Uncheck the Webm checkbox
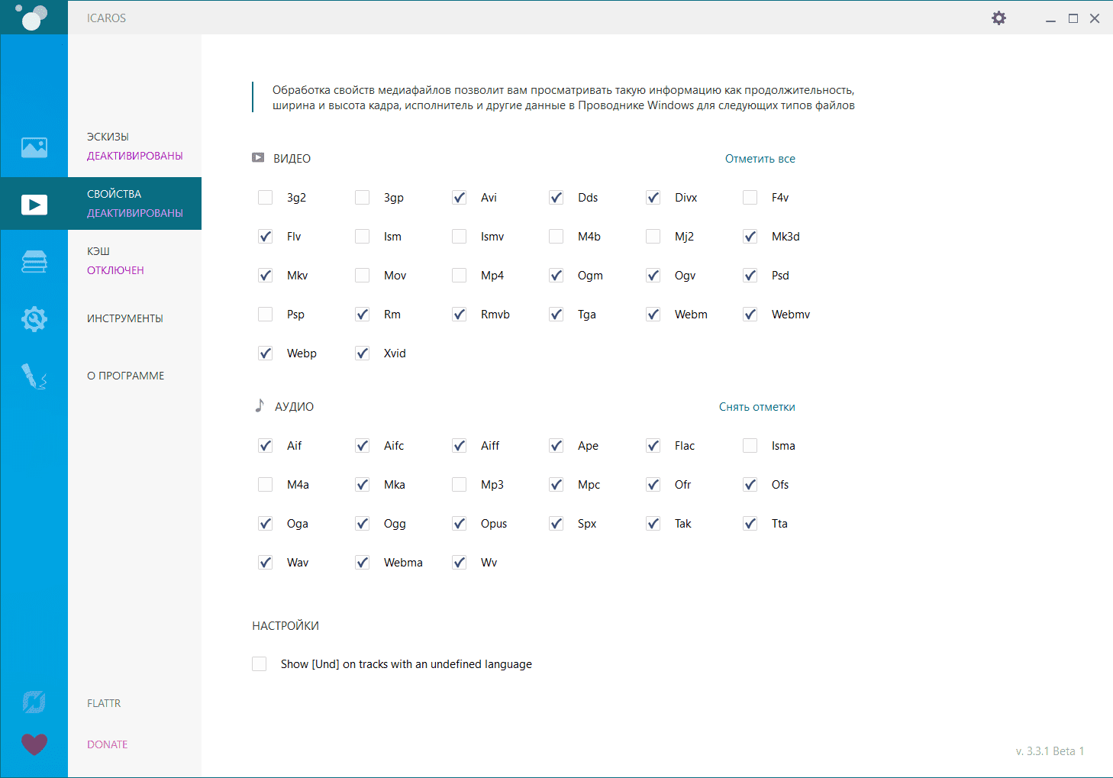Image resolution: width=1113 pixels, height=778 pixels. coord(653,315)
